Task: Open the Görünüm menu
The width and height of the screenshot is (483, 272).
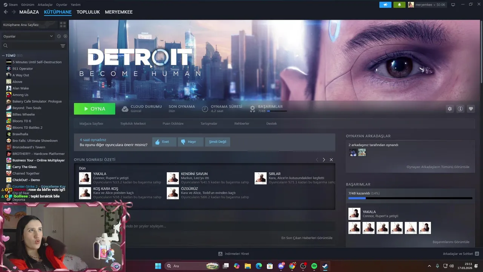Action: pyautogui.click(x=28, y=5)
